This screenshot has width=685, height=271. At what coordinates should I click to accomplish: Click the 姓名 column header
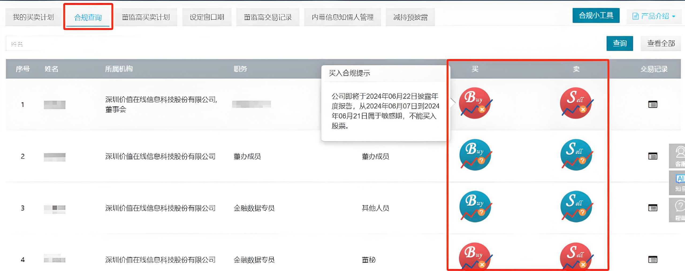pyautogui.click(x=51, y=69)
